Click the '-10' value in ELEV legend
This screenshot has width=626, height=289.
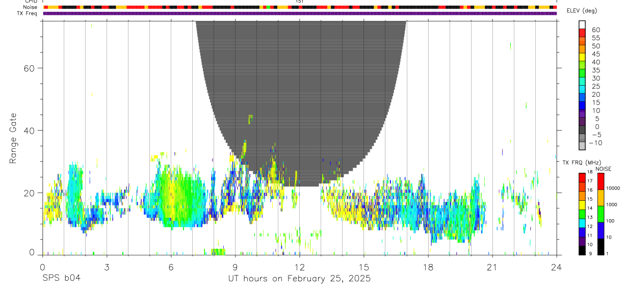click(x=595, y=143)
